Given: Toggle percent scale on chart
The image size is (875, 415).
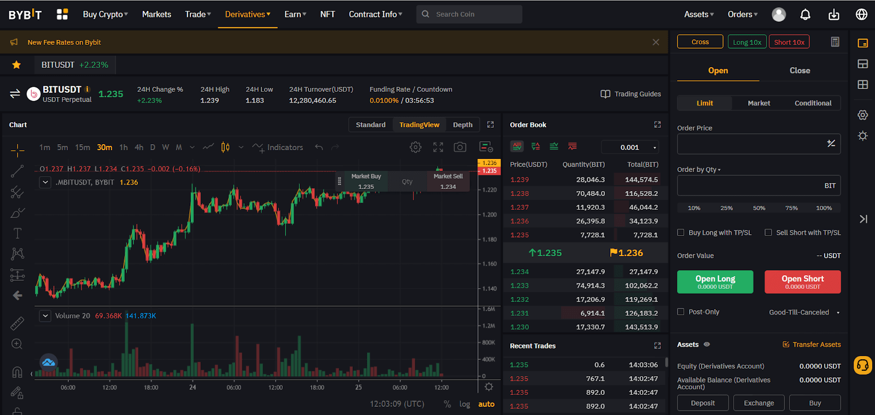Looking at the screenshot, I should 447,404.
